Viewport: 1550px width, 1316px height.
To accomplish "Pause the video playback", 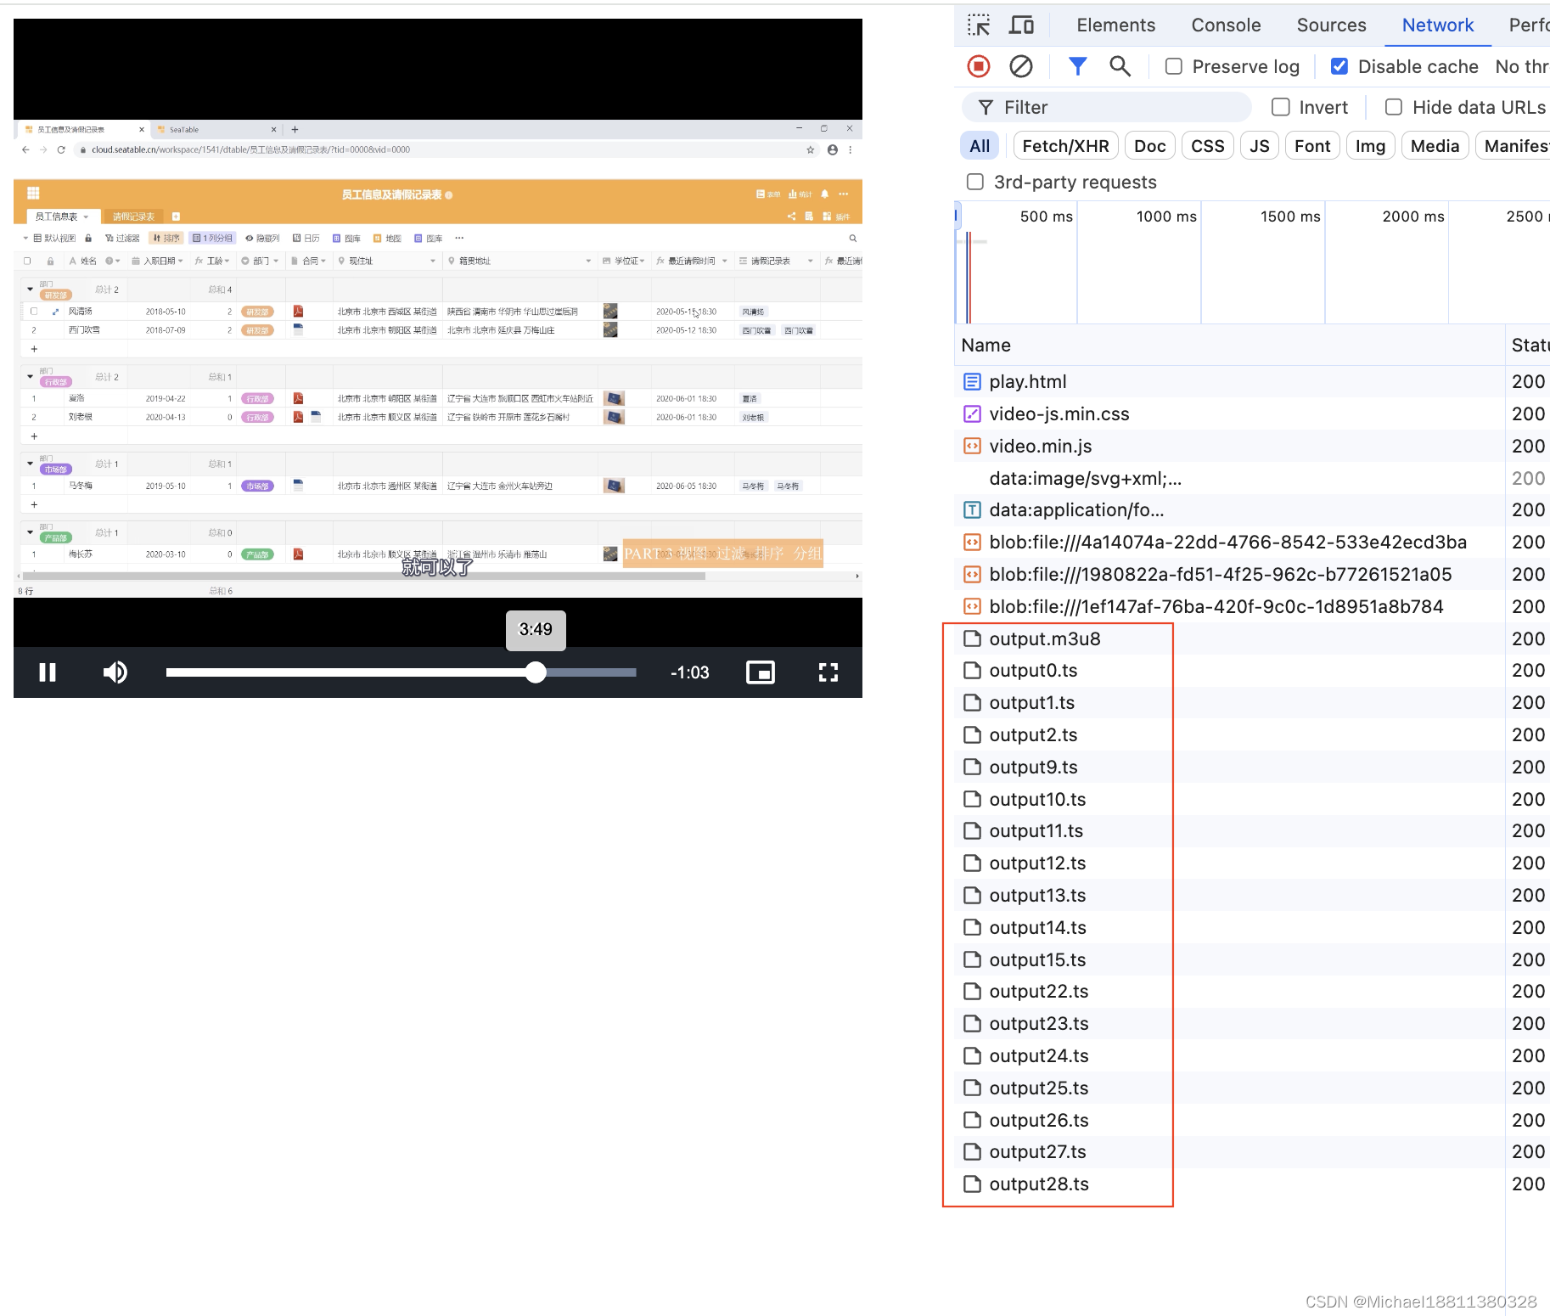I will coord(48,672).
